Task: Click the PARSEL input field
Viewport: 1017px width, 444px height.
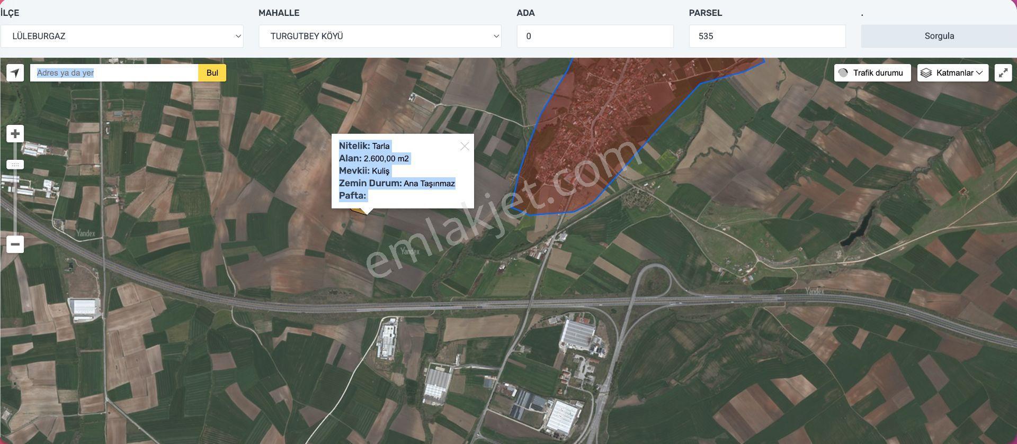Action: [x=768, y=36]
